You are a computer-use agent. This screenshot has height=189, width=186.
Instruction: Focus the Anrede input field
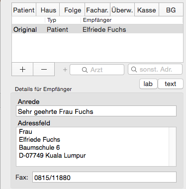pyautogui.click(x=96, y=111)
